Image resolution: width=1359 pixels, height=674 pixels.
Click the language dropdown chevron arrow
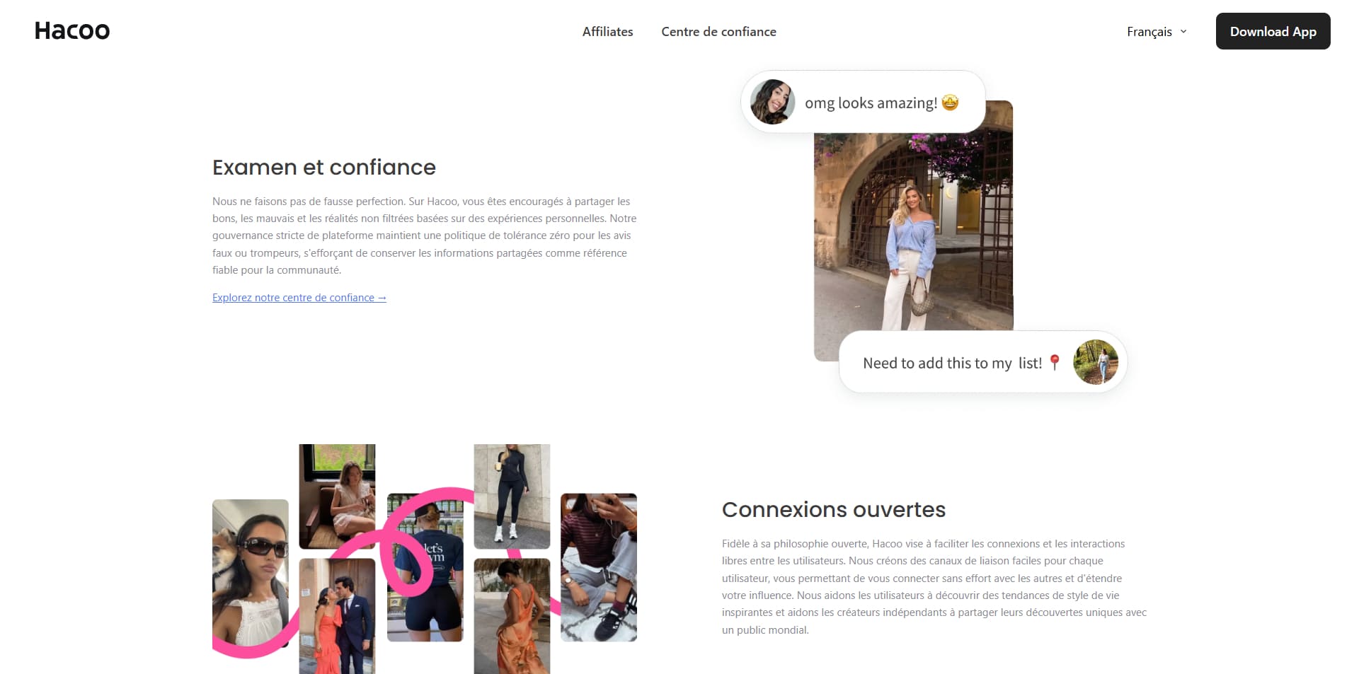[x=1183, y=31]
